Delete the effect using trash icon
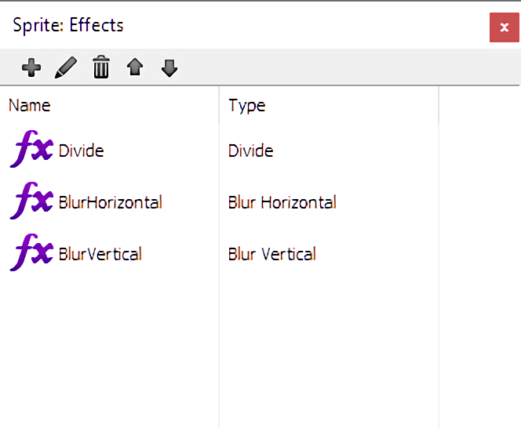The height and width of the screenshot is (428, 521). (101, 67)
